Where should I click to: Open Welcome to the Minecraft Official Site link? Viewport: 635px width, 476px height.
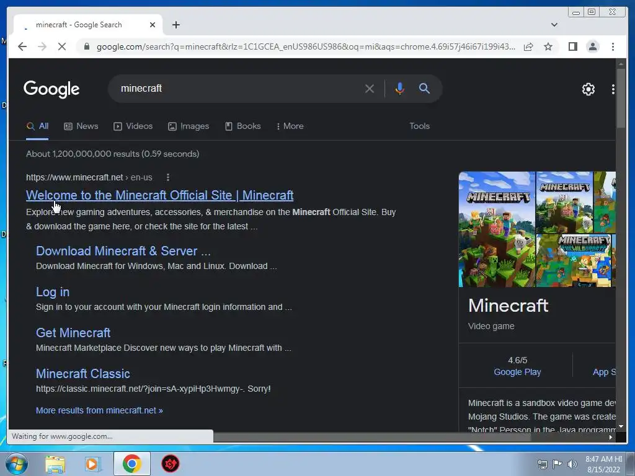[159, 195]
